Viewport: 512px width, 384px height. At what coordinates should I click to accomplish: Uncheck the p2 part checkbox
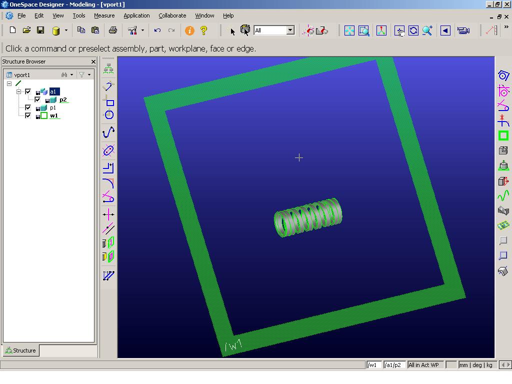(37, 99)
